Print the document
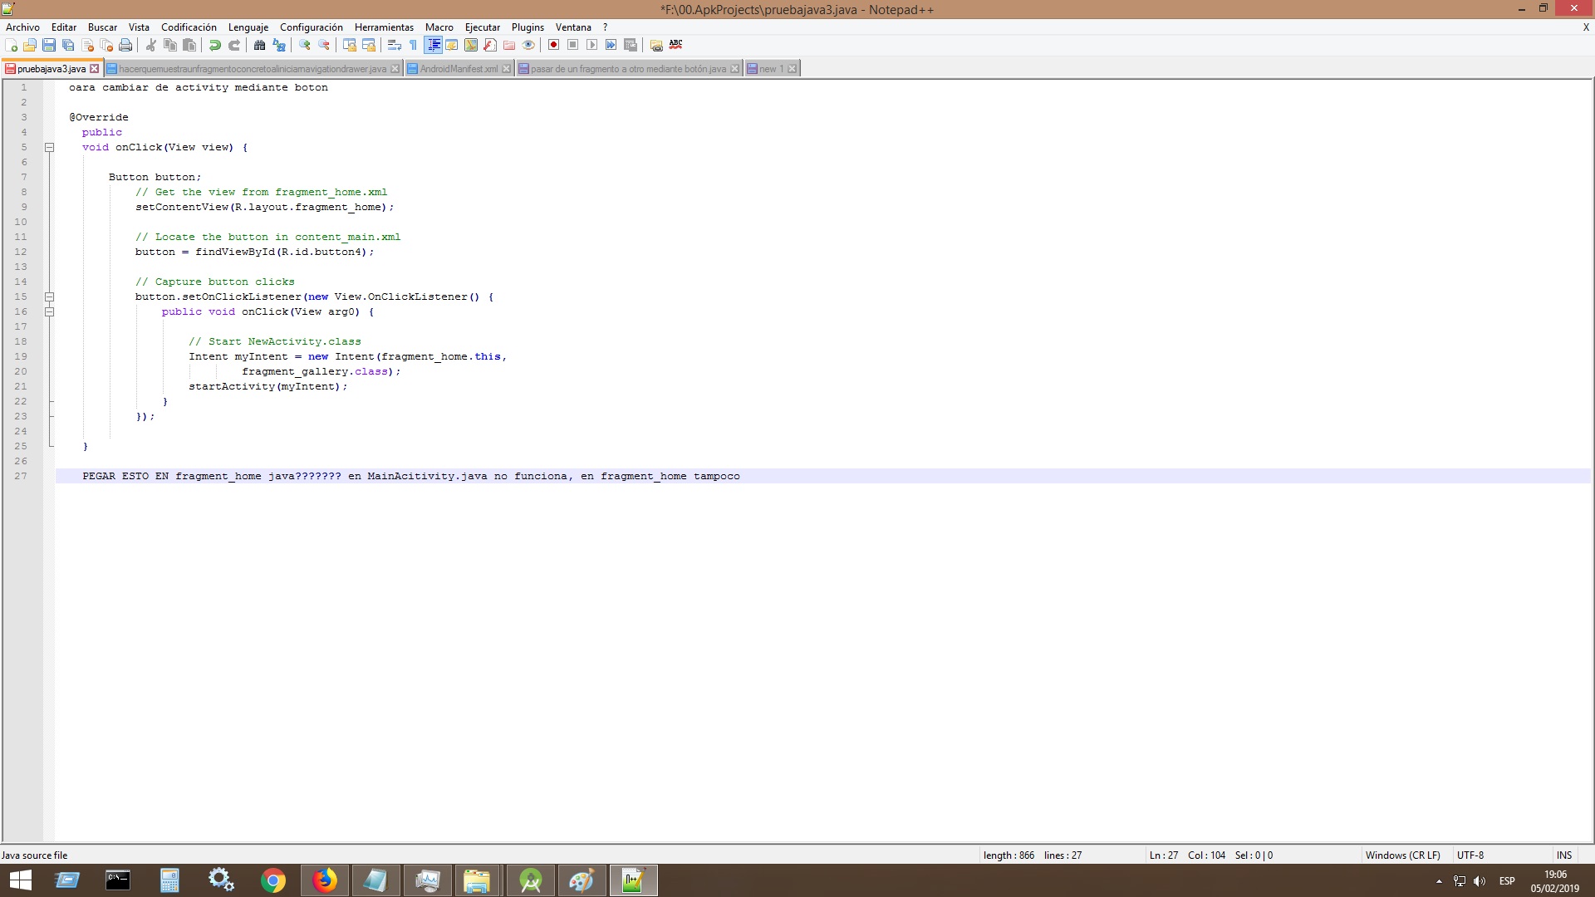Screen dimensions: 1595x897 coord(125,45)
